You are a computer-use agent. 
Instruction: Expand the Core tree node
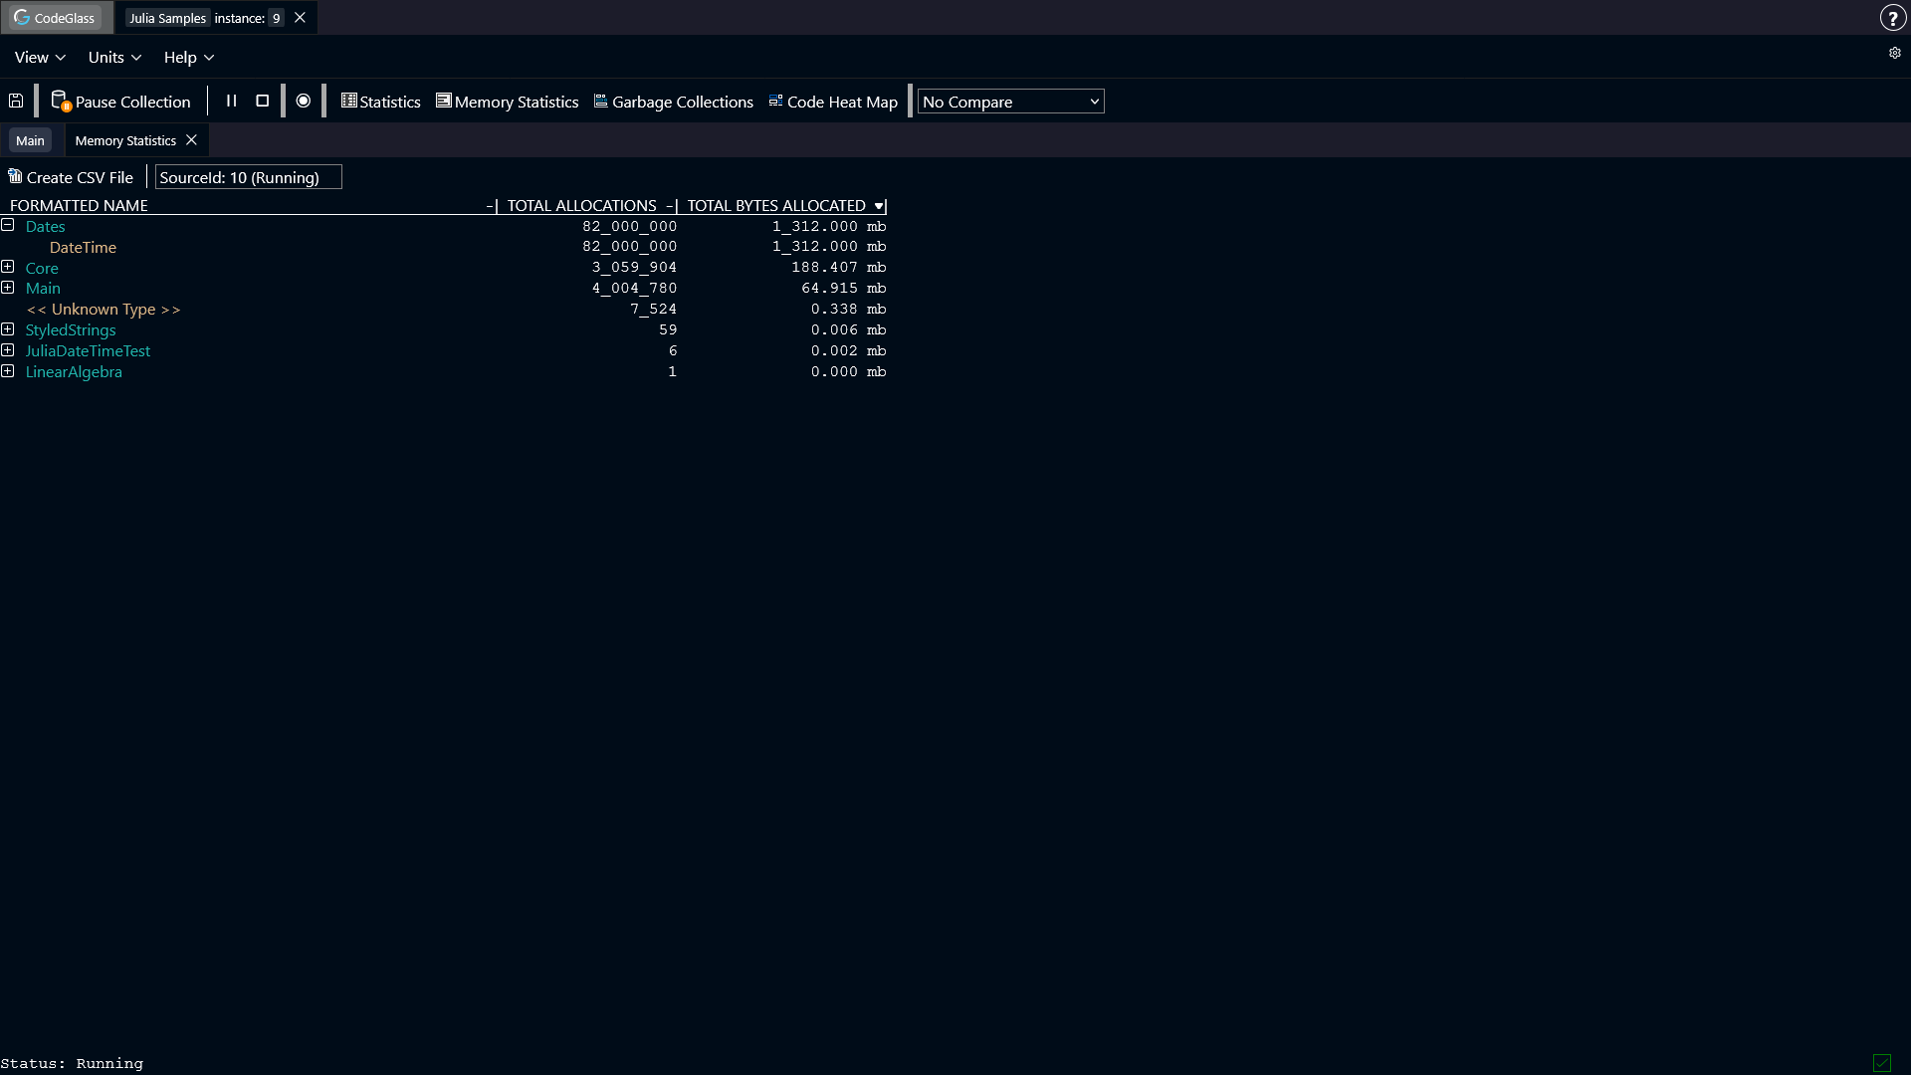coord(7,268)
